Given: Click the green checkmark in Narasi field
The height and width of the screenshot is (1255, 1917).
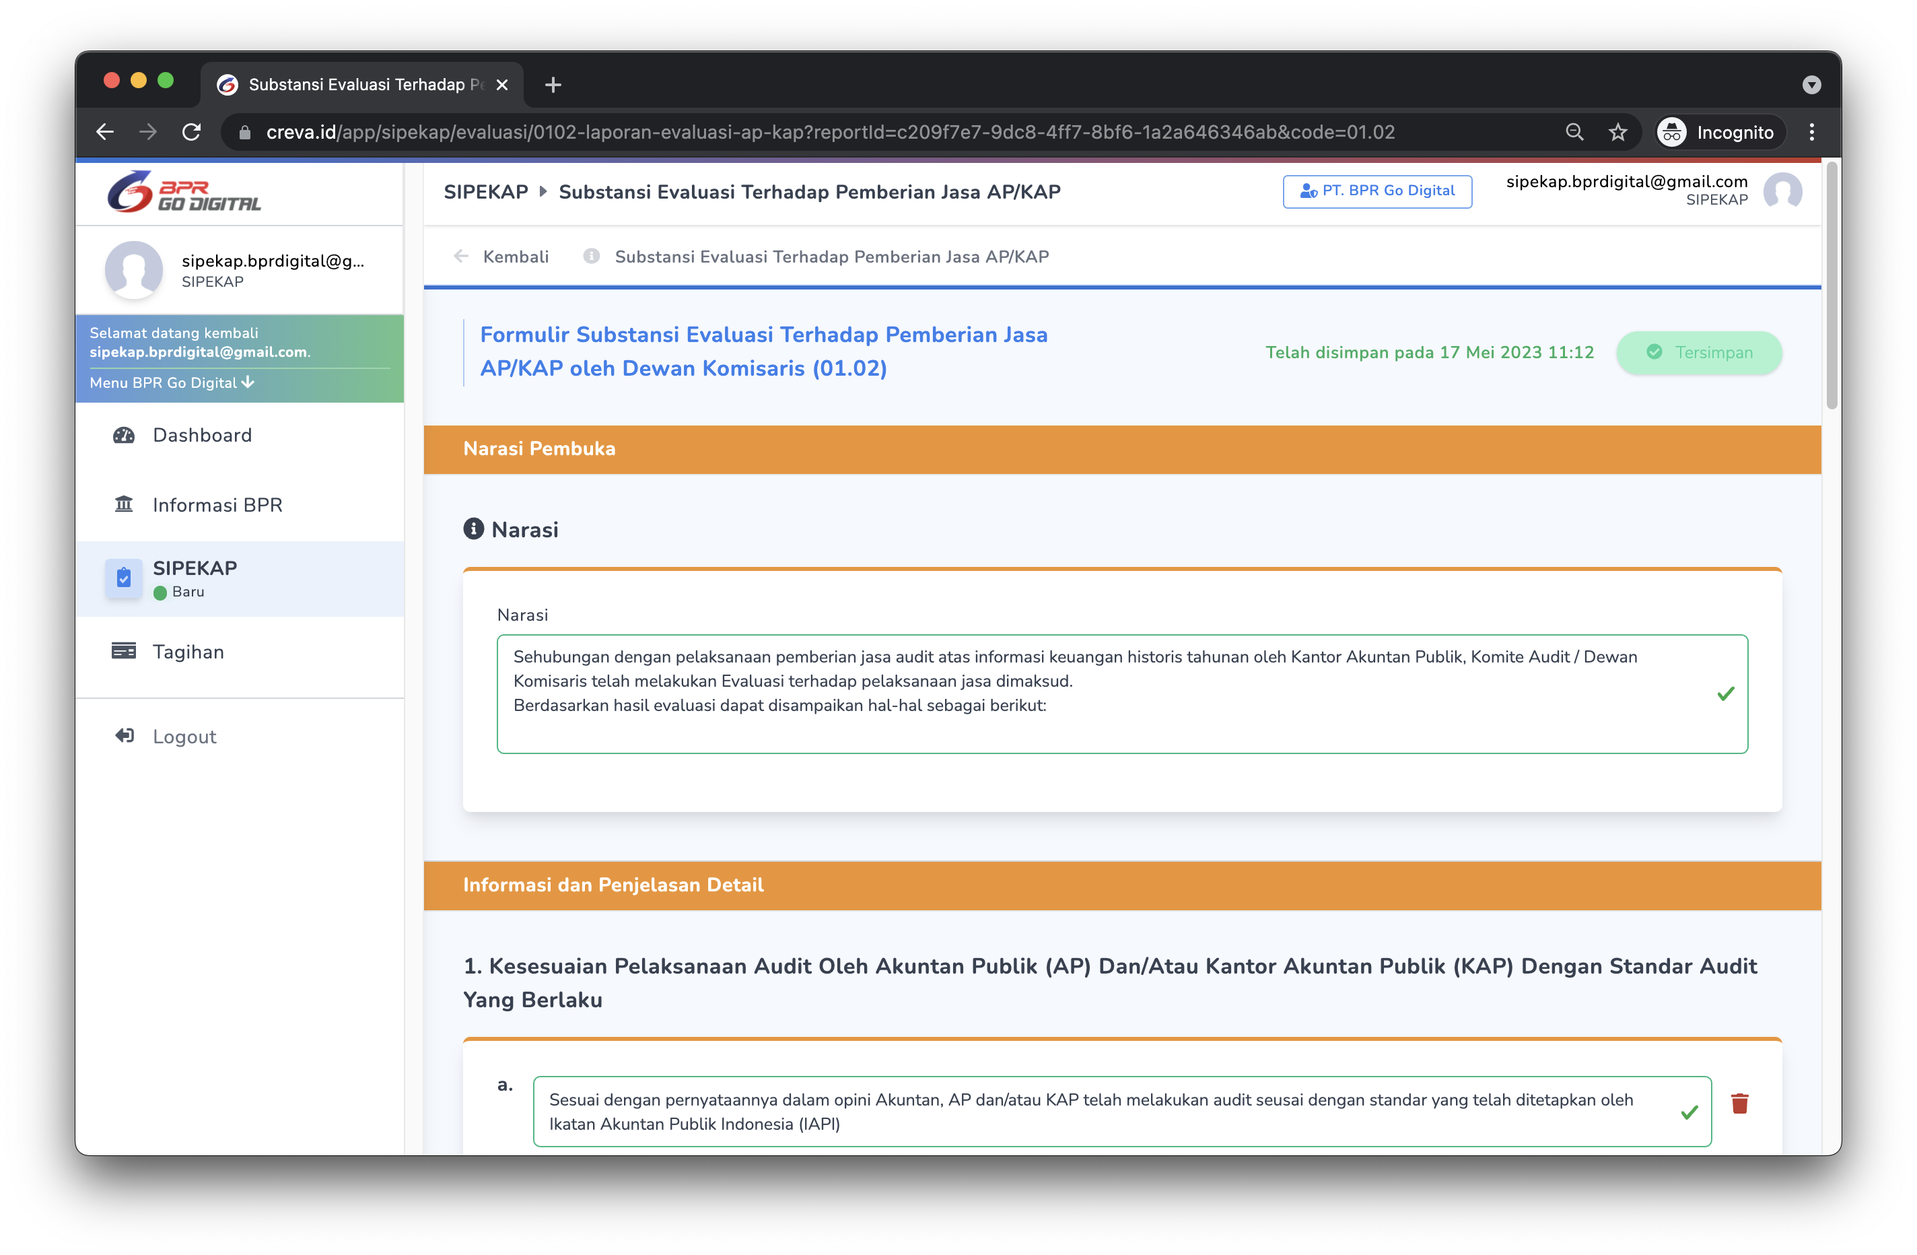Looking at the screenshot, I should (1725, 693).
